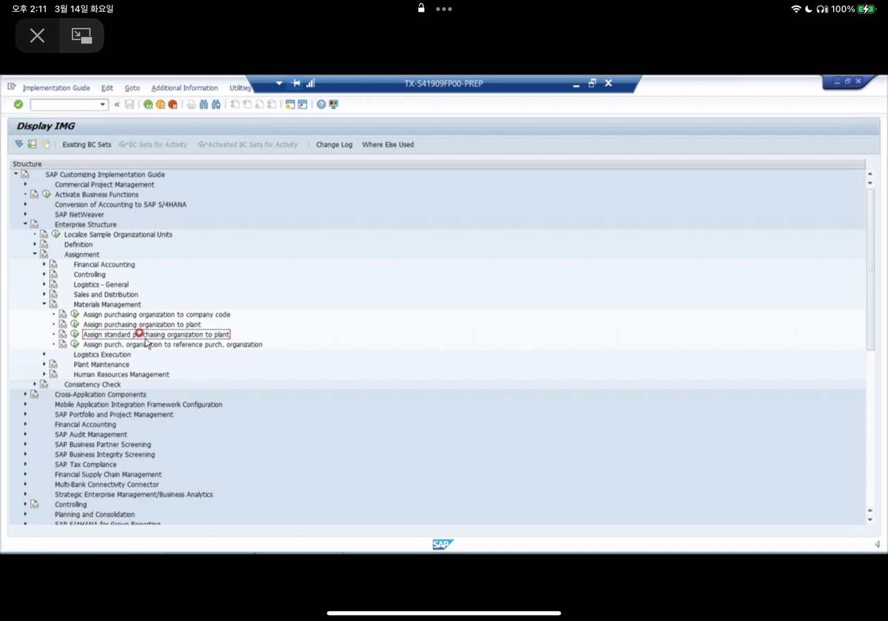The height and width of the screenshot is (621, 888).
Task: Expand the SAP NetWeaver node
Action: [x=26, y=214]
